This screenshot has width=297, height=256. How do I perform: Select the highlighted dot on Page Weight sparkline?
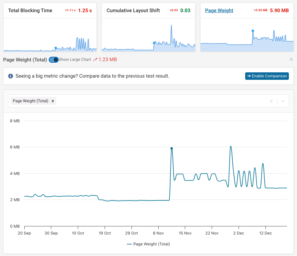pos(253,31)
